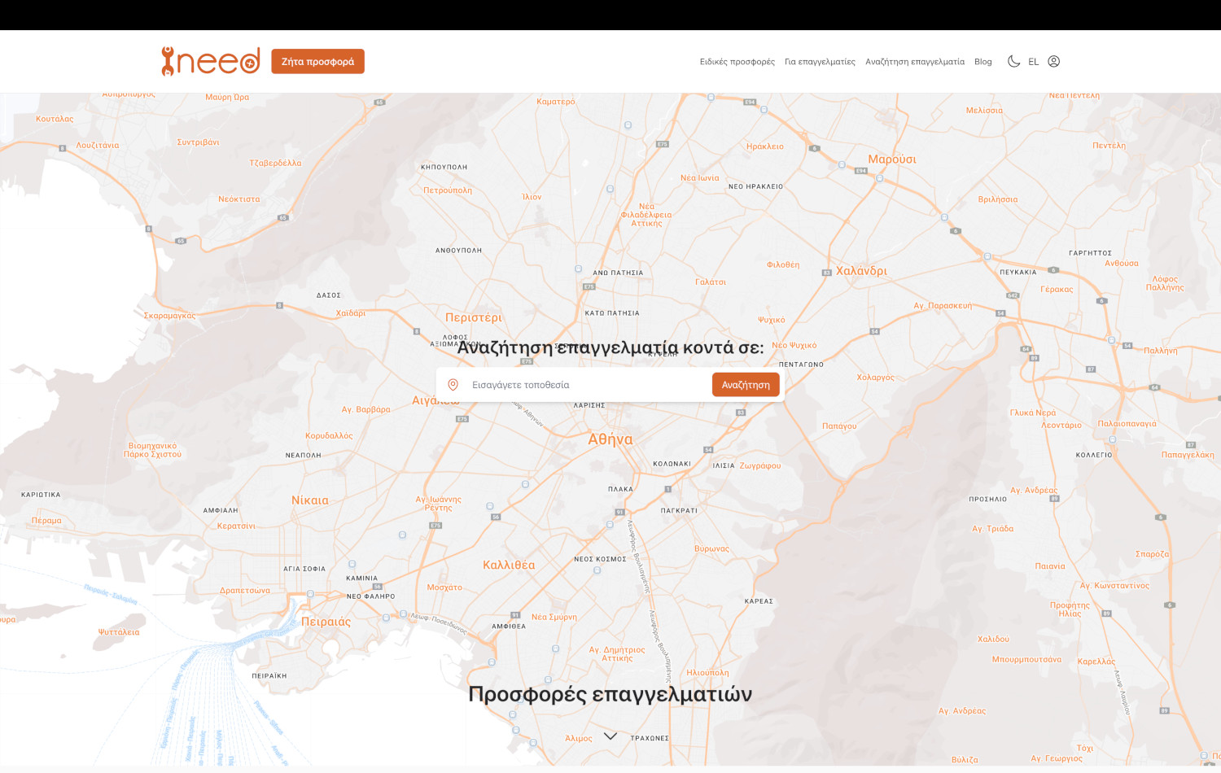Click the Ψυττάλεια label on the map
This screenshot has height=773, width=1221.
coord(119,632)
